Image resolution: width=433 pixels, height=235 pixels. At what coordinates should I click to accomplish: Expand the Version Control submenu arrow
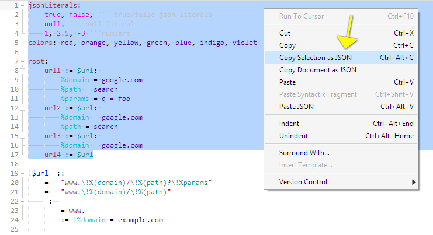tap(414, 182)
